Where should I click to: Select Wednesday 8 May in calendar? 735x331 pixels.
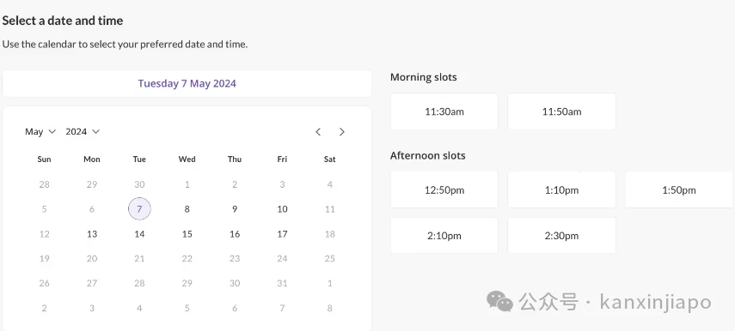point(187,209)
